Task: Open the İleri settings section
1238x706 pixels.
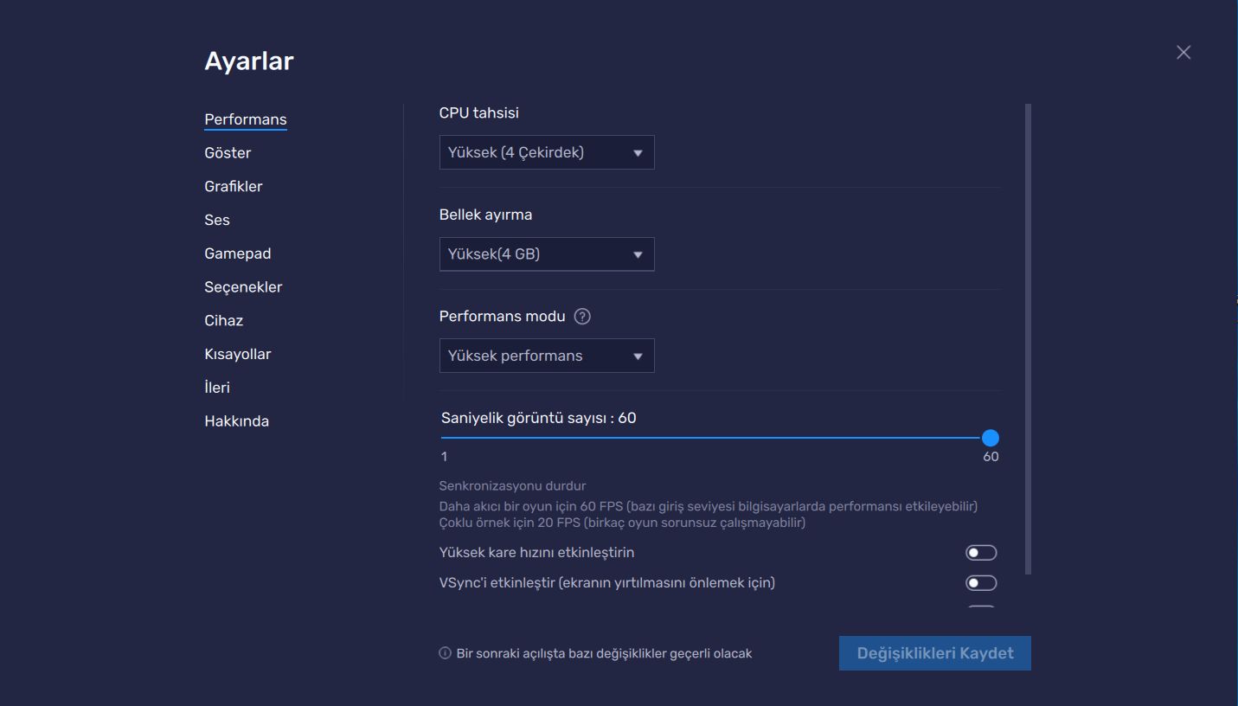Action: tap(217, 388)
